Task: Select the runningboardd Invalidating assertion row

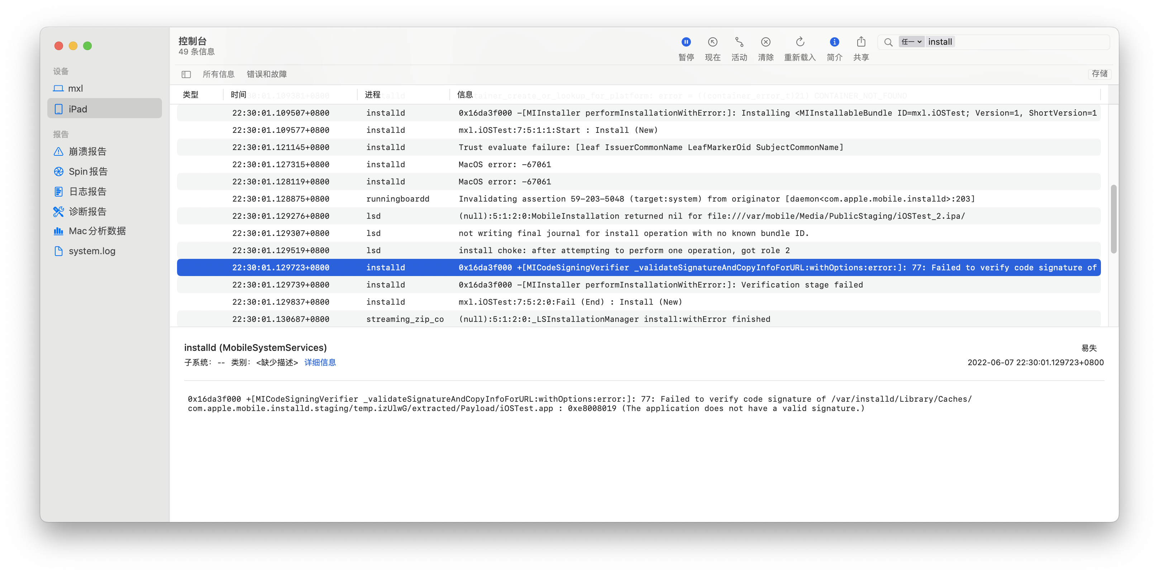Action: (638, 199)
